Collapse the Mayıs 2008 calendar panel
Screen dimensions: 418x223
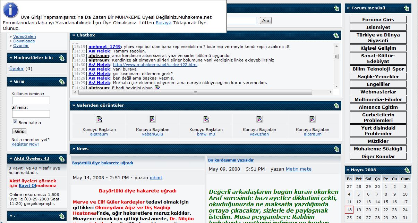[x=407, y=170]
